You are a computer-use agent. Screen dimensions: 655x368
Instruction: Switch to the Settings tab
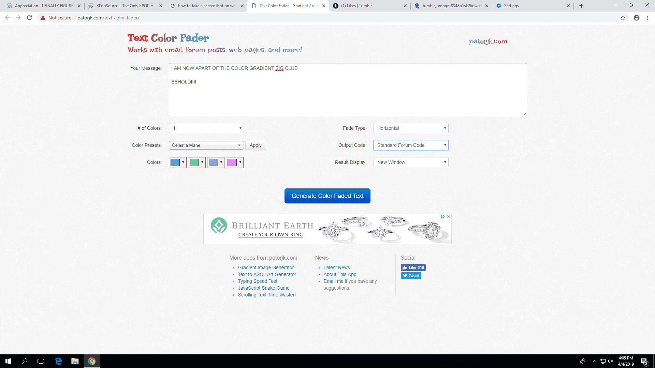(533, 6)
